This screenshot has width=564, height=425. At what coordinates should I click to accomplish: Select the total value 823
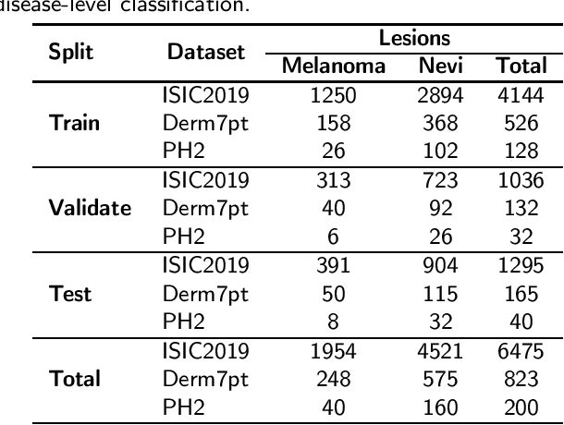[521, 377]
